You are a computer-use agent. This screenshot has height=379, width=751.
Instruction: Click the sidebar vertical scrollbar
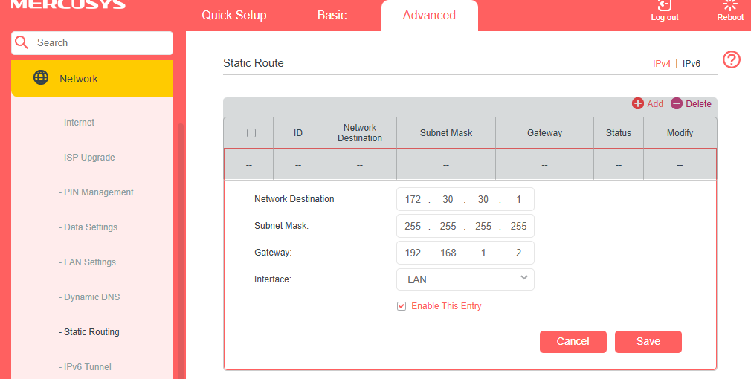[180, 251]
